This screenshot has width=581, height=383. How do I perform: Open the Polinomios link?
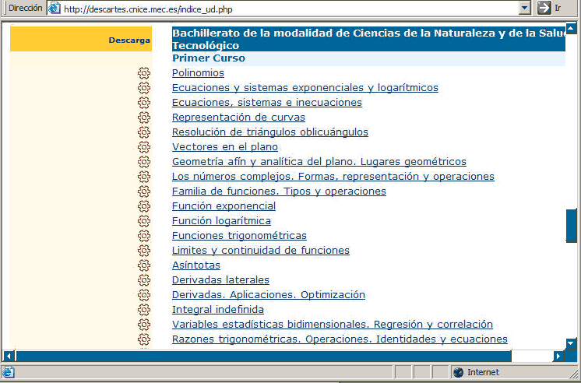click(198, 73)
